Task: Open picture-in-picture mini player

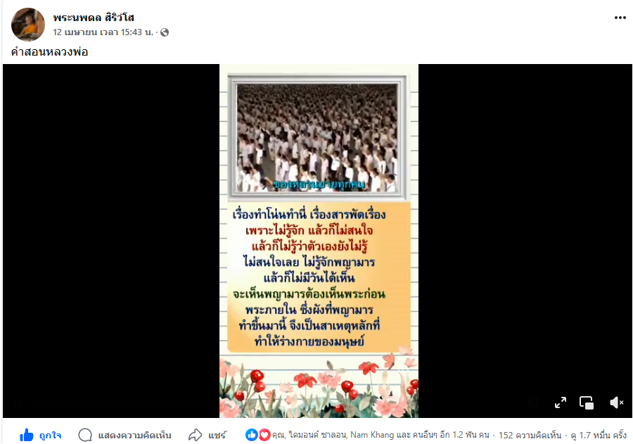Action: [587, 402]
